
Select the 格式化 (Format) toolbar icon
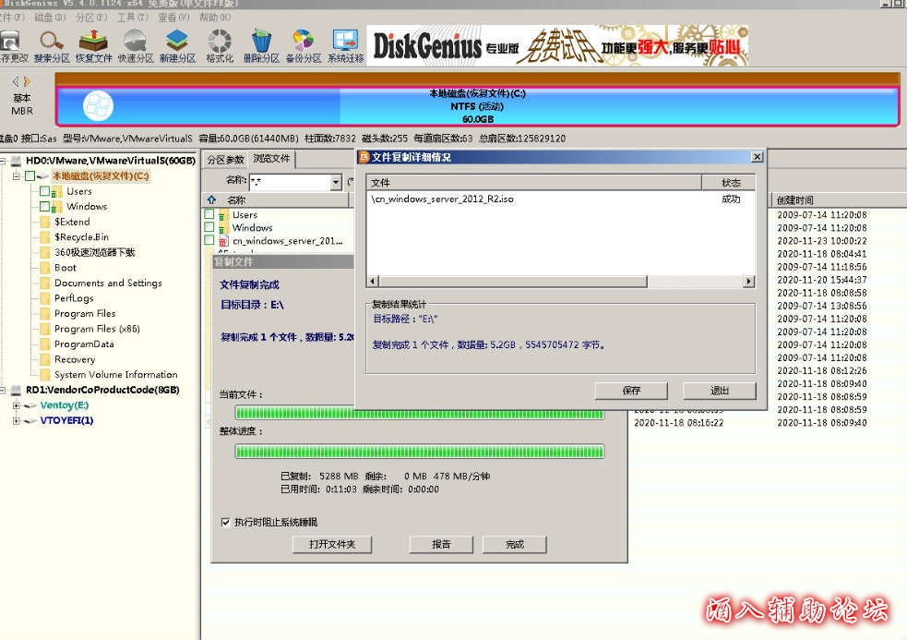click(x=220, y=45)
